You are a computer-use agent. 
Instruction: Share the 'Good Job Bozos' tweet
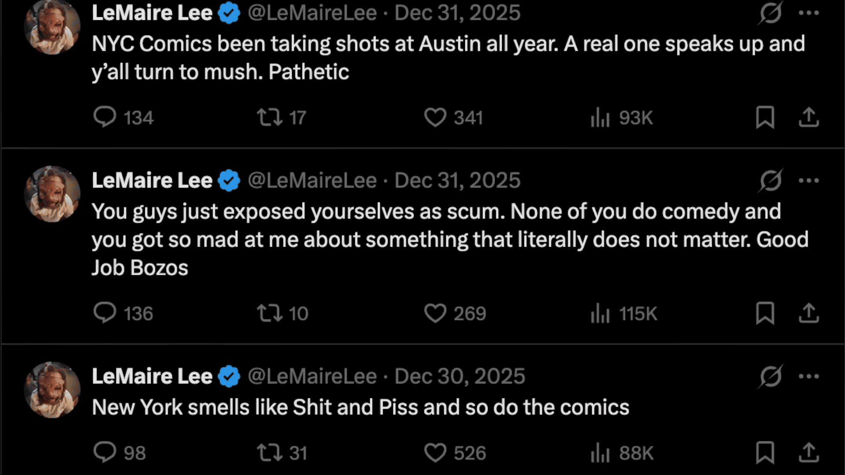pyautogui.click(x=808, y=313)
